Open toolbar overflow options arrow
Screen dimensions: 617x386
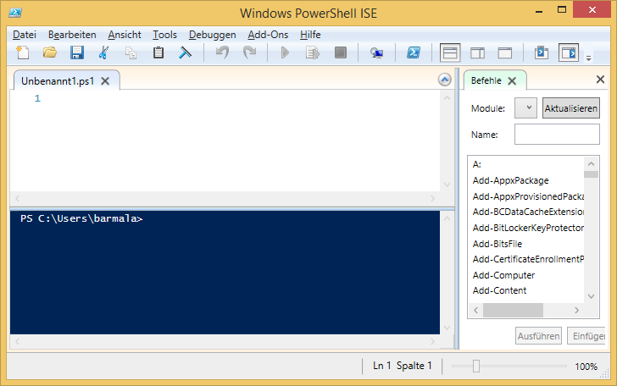click(589, 58)
